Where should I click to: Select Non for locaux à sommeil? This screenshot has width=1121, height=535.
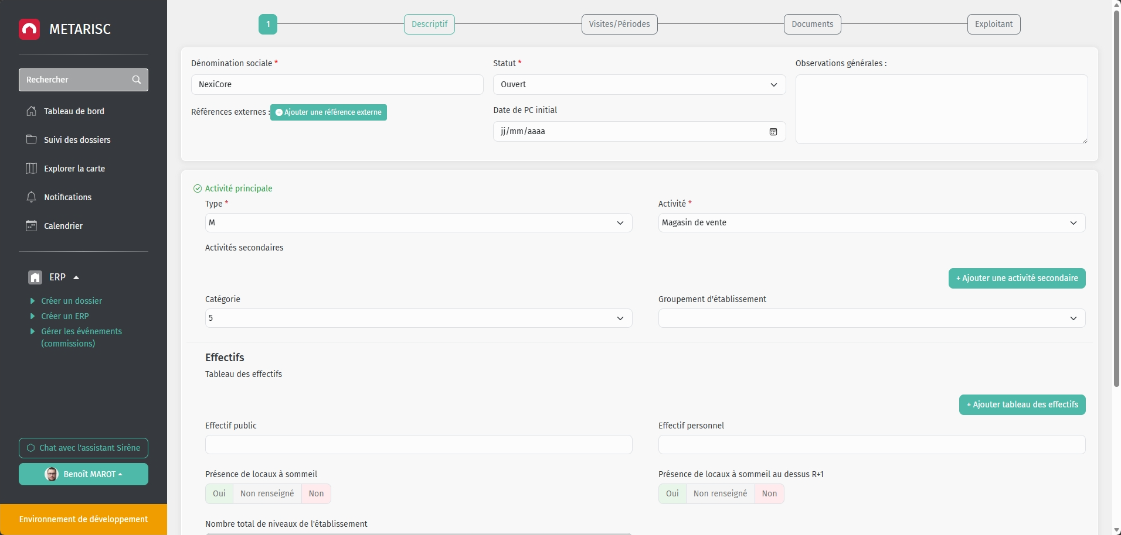[x=317, y=494]
